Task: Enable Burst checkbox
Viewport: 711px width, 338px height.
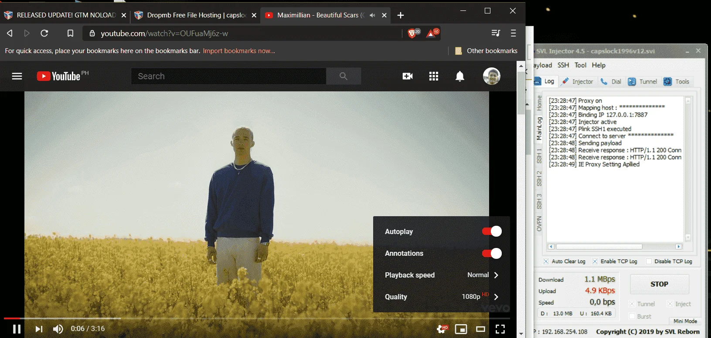Action: tap(632, 316)
